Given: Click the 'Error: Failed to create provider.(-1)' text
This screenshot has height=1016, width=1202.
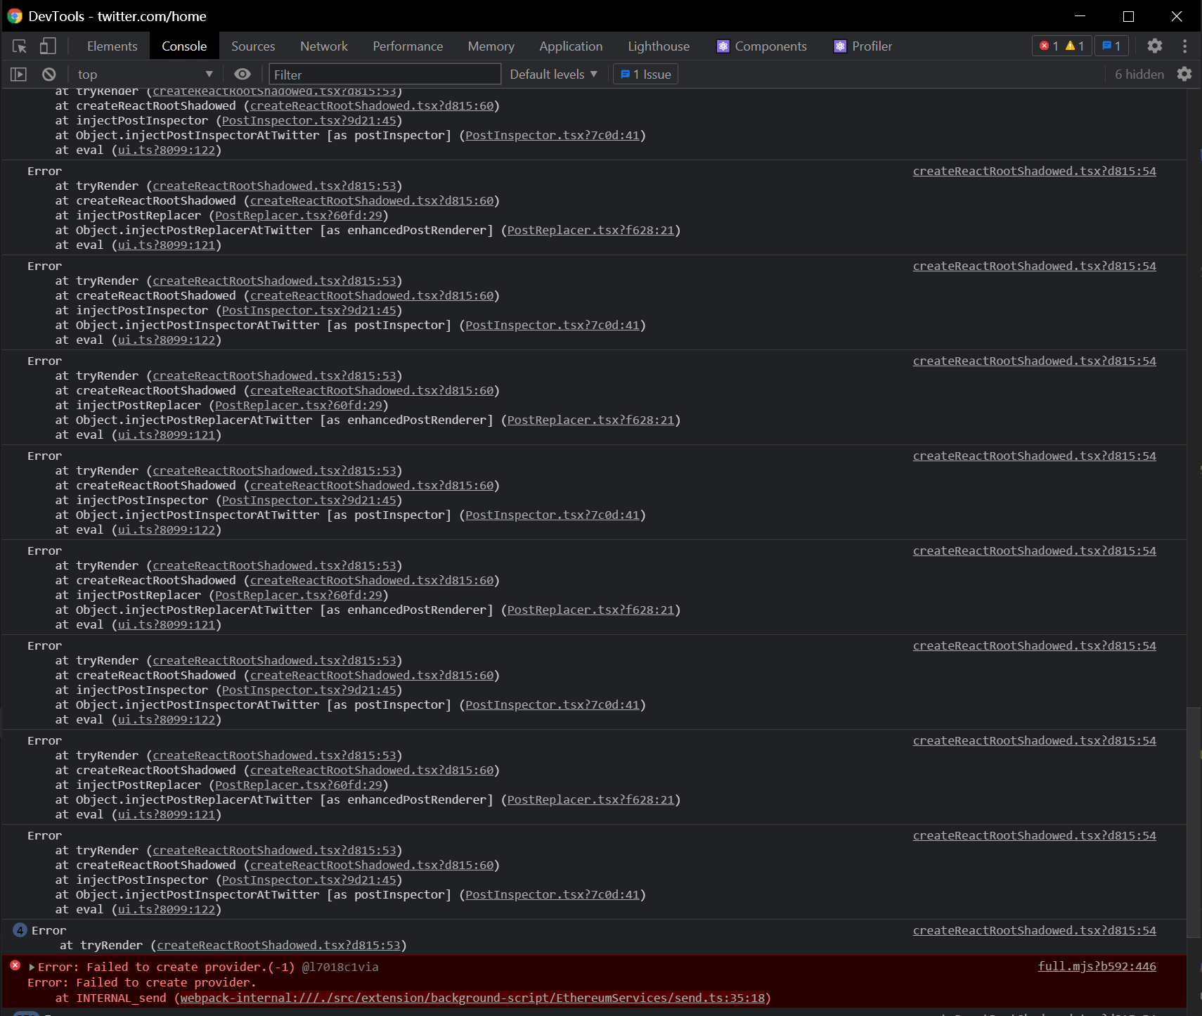Looking at the screenshot, I should pos(167,967).
